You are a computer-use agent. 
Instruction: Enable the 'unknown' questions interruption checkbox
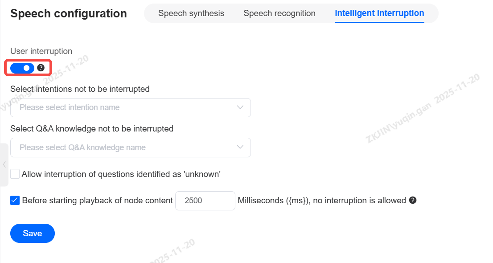tap(15, 174)
